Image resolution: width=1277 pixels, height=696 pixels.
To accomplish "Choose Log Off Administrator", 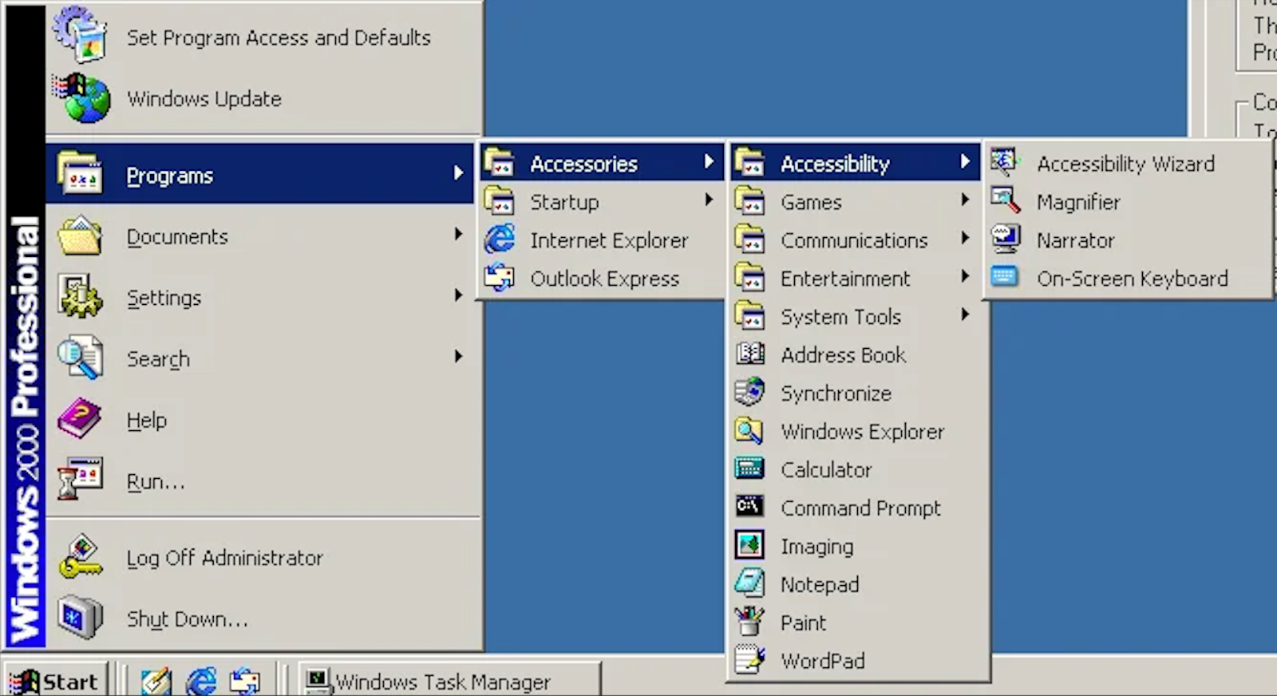I will [263, 557].
